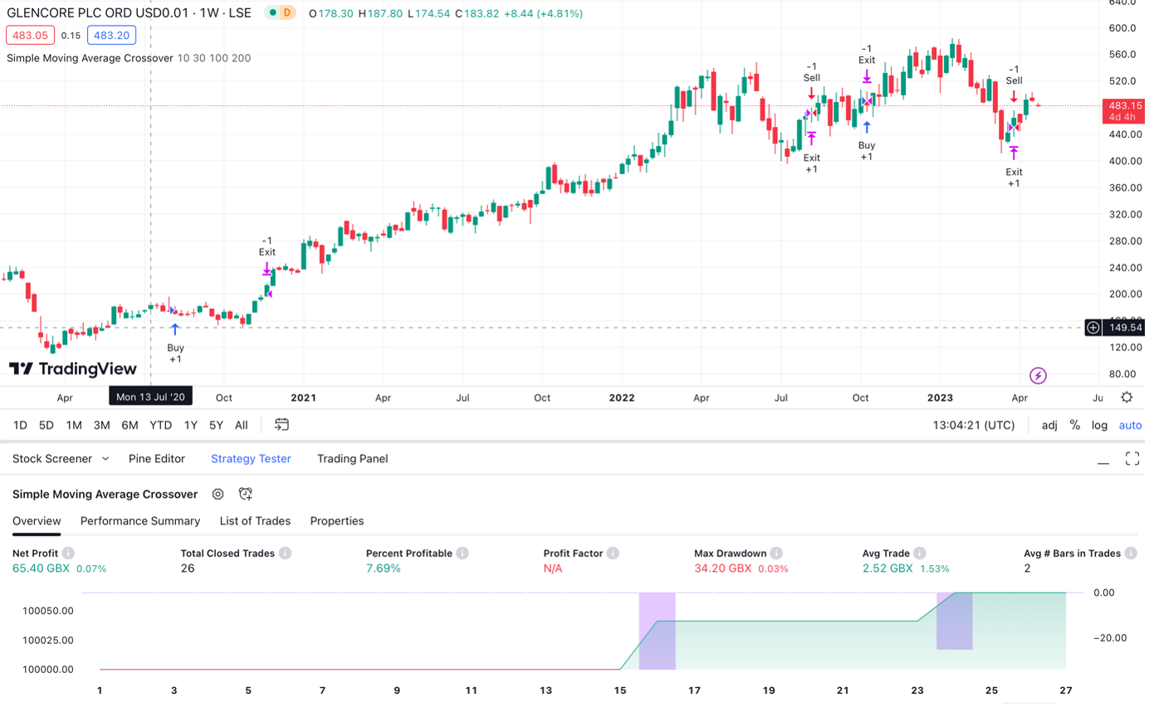Open the Pine Editor panel
The image size is (1149, 707).
coord(157,458)
